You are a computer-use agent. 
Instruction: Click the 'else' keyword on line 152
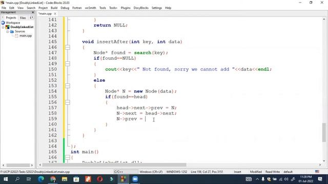(99, 80)
